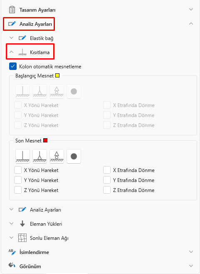Expand the Tasarım Ayarları panel chevron
Viewport: 200px width, 274px height.
[x=191, y=10]
